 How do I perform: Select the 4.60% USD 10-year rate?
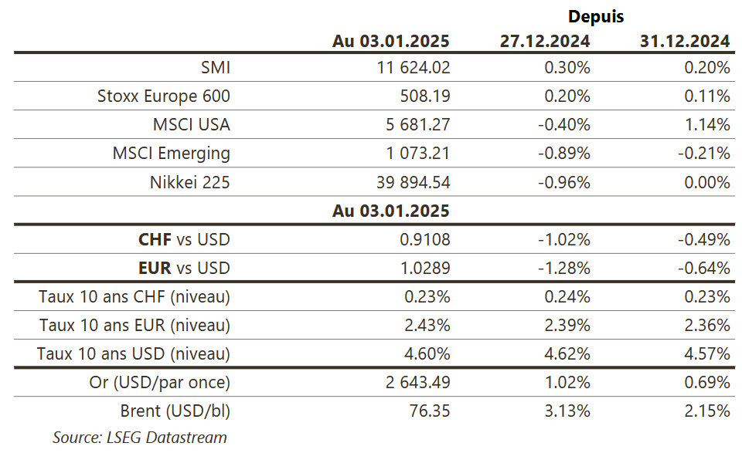(427, 354)
